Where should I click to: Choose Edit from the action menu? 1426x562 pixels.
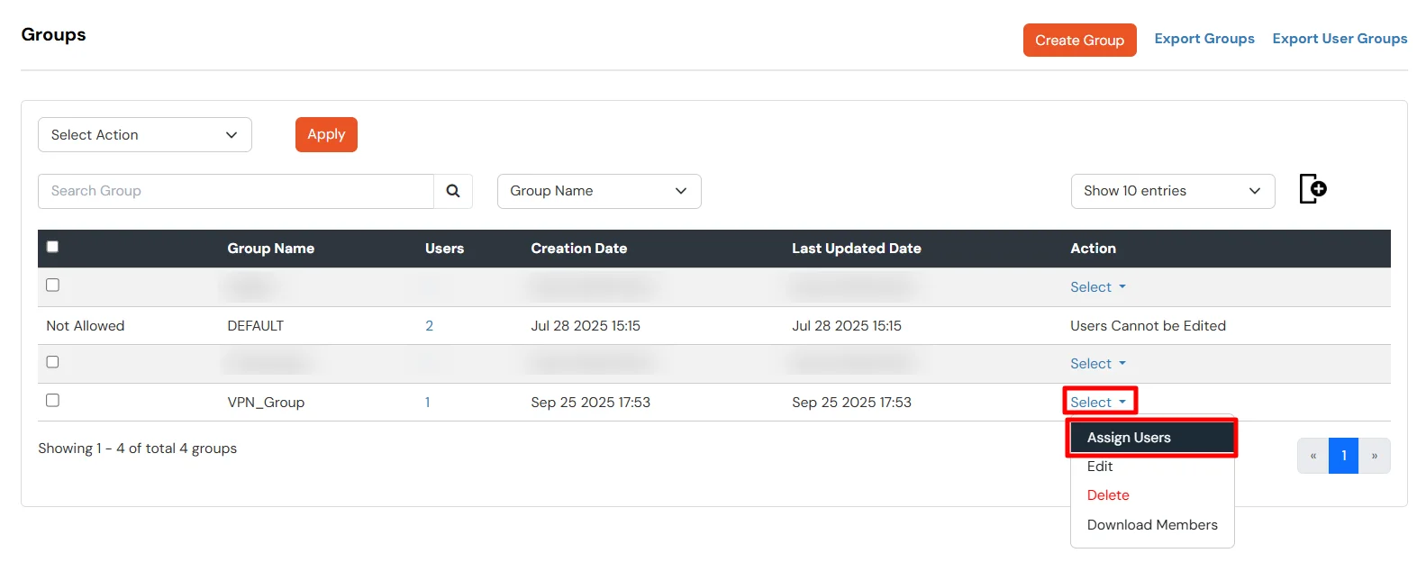tap(1100, 467)
